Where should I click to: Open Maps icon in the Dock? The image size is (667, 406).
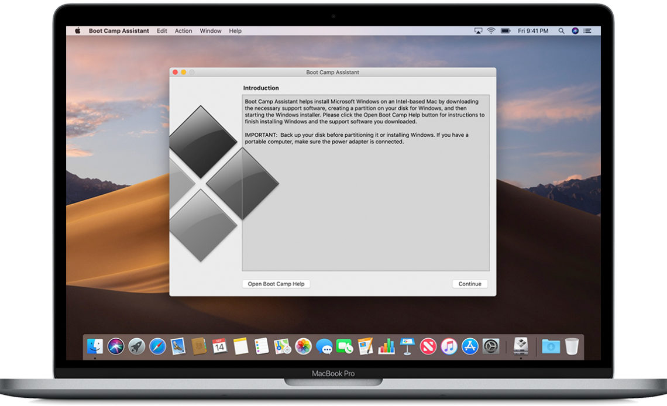point(283,346)
